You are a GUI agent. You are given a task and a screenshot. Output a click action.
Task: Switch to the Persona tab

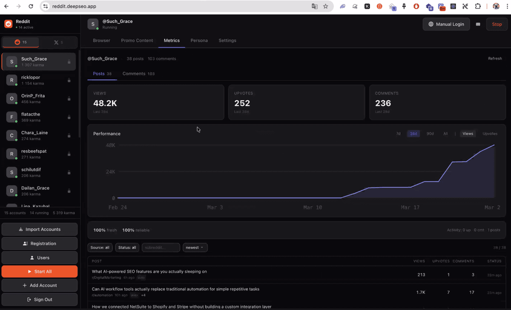click(199, 41)
